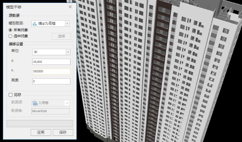Click the X offset field with 45,000
Image resolution: width=242 pixels, height=142 pixels.
[51, 62]
